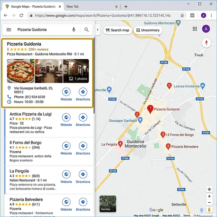The width and height of the screenshot is (217, 217).
Task: Open the restaurant interior photo
Action: tap(49, 71)
